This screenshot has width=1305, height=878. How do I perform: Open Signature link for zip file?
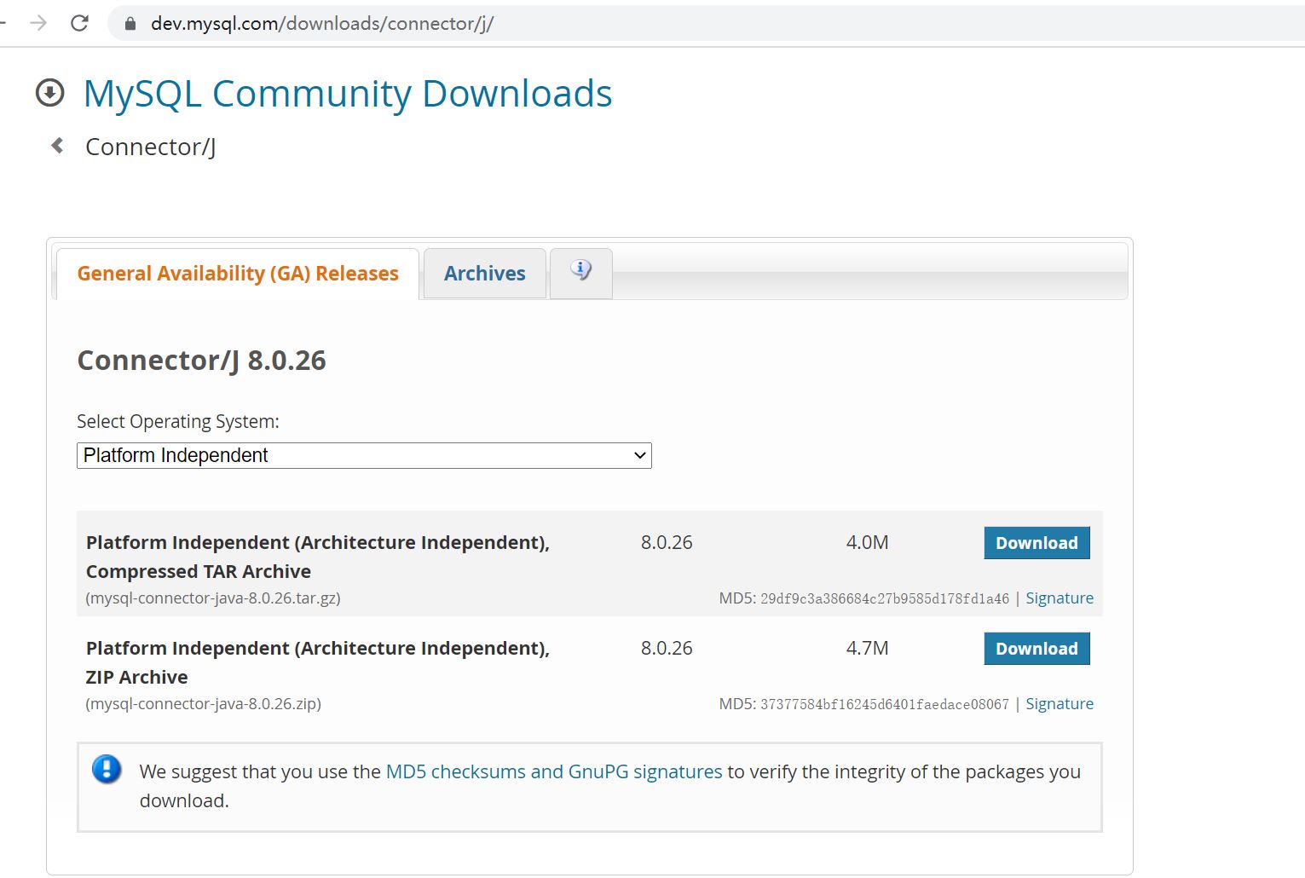[1060, 704]
